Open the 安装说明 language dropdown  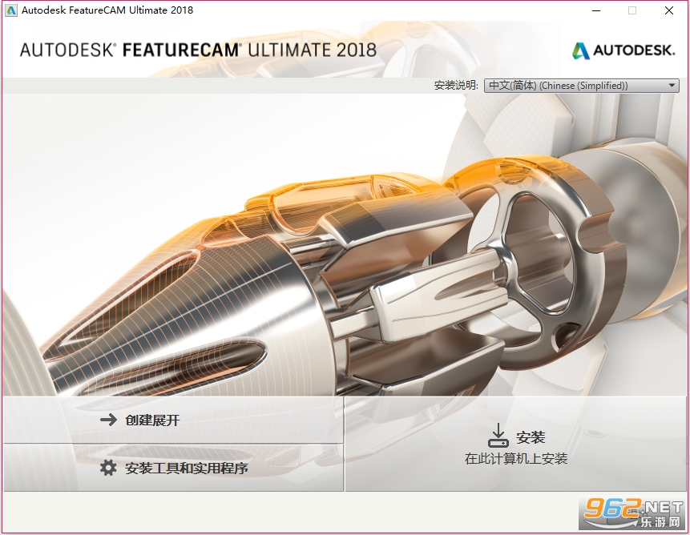click(x=581, y=85)
